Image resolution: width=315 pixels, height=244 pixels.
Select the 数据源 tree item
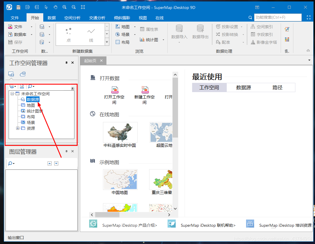(x=33, y=99)
